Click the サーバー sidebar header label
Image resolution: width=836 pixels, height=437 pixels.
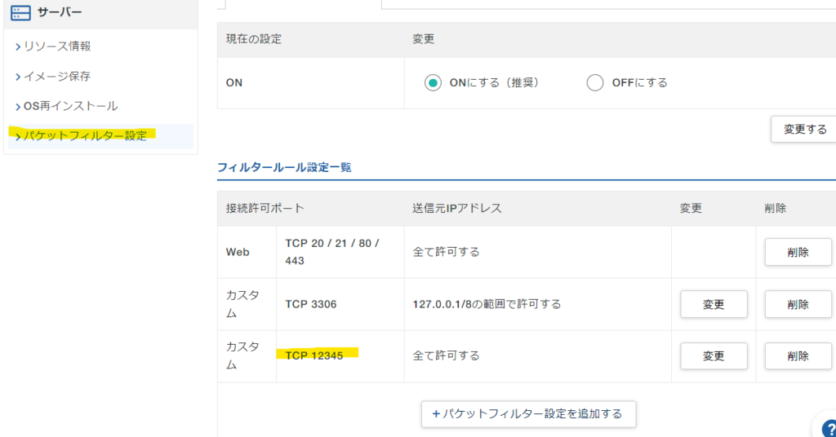[x=60, y=12]
